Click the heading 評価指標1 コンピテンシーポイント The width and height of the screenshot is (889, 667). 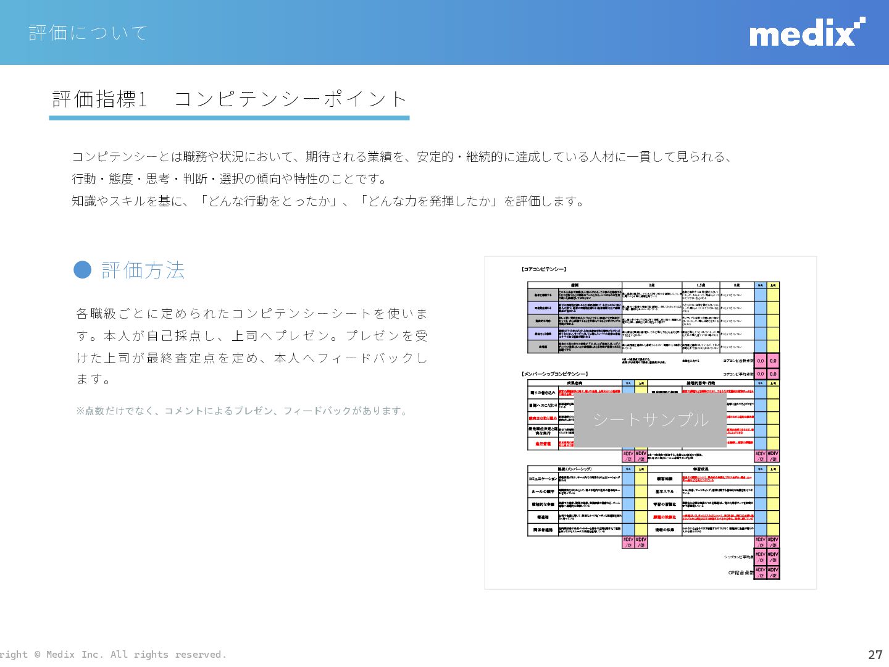(229, 99)
